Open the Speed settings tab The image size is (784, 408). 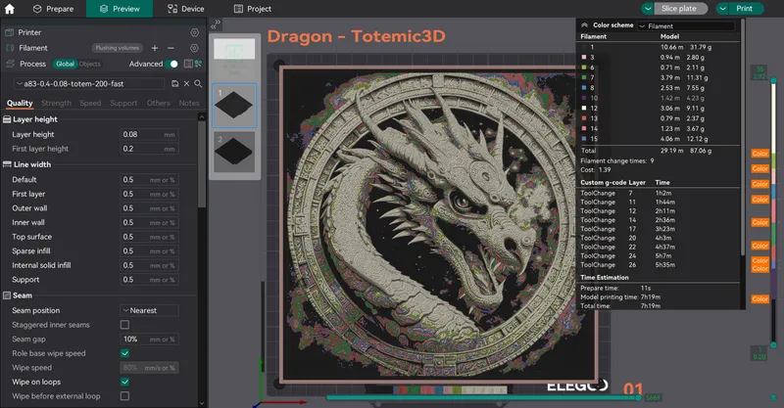(90, 103)
